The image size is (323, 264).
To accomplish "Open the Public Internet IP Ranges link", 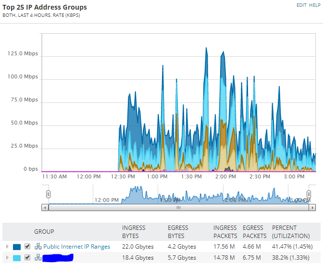I will pyautogui.click(x=76, y=247).
